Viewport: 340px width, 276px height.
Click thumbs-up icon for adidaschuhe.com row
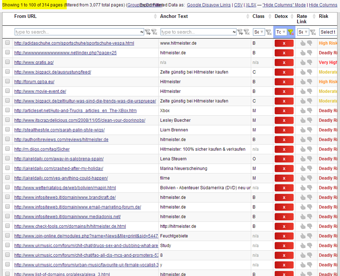coord(303,43)
